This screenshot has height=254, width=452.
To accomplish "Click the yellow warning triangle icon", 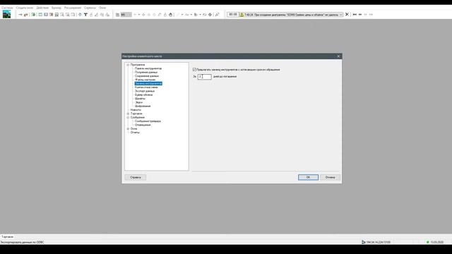I will click(242, 14).
